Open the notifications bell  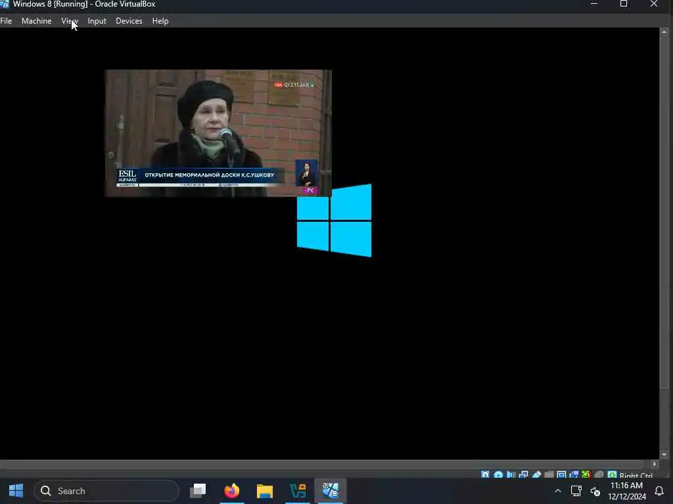pos(659,491)
